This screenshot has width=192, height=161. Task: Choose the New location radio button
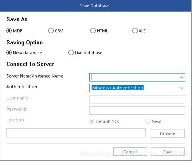coord(148,121)
